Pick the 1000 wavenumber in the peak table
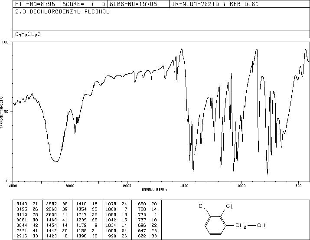 click(x=111, y=231)
